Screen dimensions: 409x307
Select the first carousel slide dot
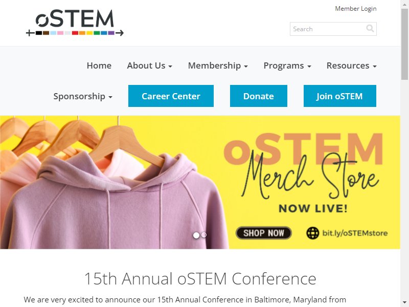(x=196, y=235)
